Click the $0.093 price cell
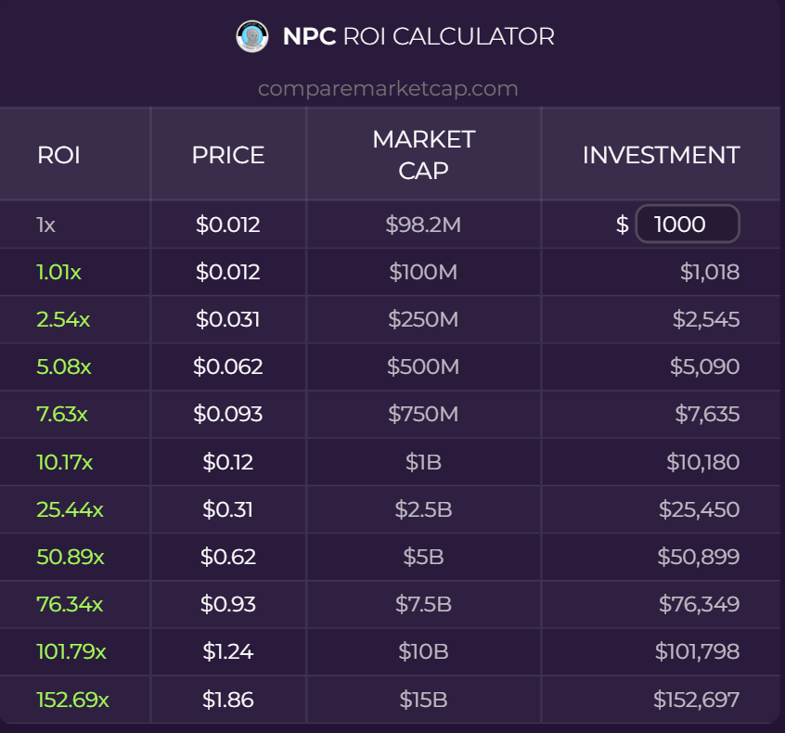 click(x=228, y=414)
